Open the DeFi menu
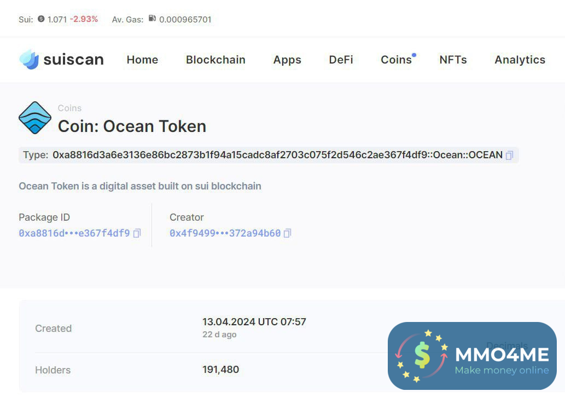 click(x=341, y=60)
